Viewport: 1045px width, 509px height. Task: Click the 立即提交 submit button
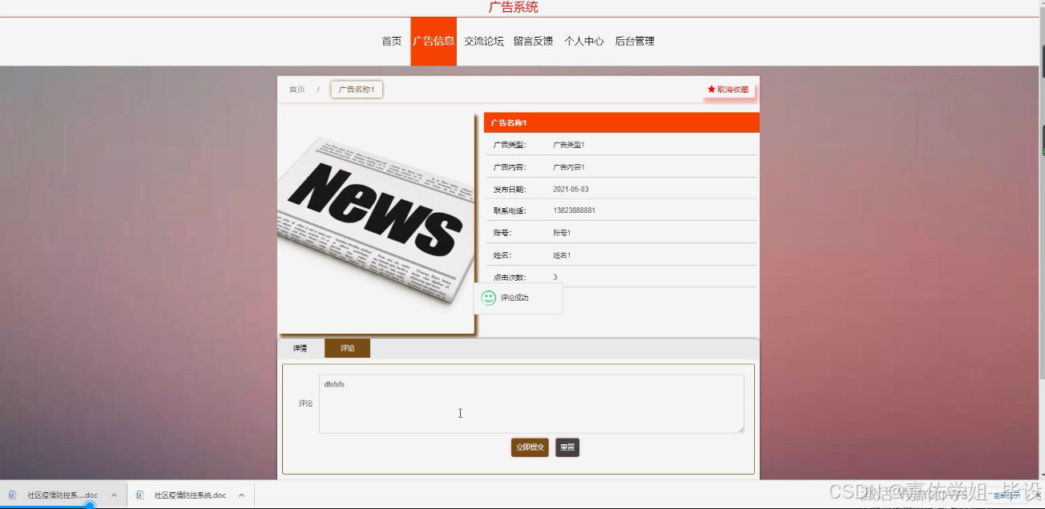coord(530,447)
